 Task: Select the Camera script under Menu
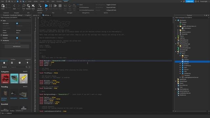coord(186,60)
